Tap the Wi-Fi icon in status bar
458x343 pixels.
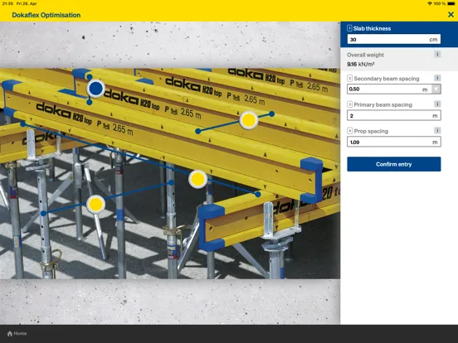(430, 3)
